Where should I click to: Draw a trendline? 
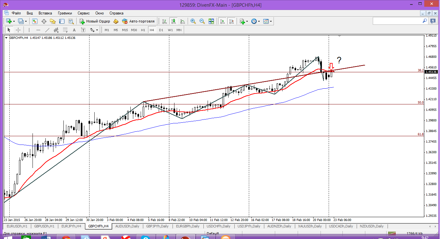tap(47, 30)
